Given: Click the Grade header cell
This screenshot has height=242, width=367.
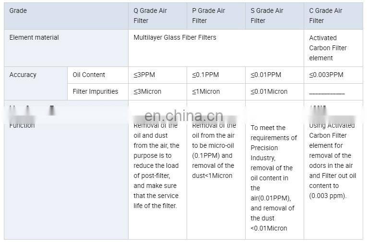Looking at the screenshot, I should [x=18, y=11].
